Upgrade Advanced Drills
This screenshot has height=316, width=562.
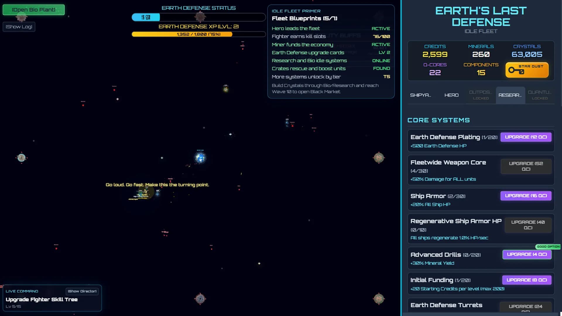[x=527, y=254]
